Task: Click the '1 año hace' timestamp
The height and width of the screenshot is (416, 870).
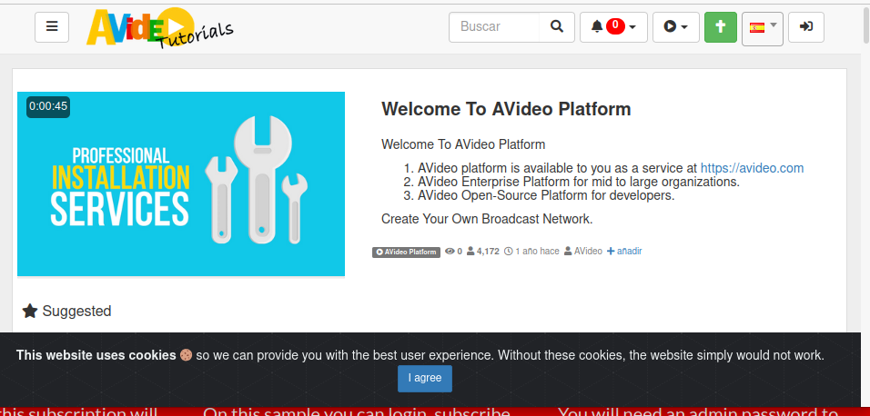Action: 531,252
